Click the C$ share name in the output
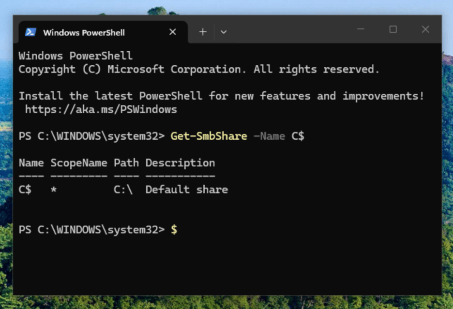The height and width of the screenshot is (309, 453). click(25, 190)
